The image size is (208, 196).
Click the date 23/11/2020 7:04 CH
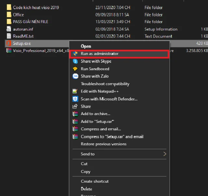(113, 7)
